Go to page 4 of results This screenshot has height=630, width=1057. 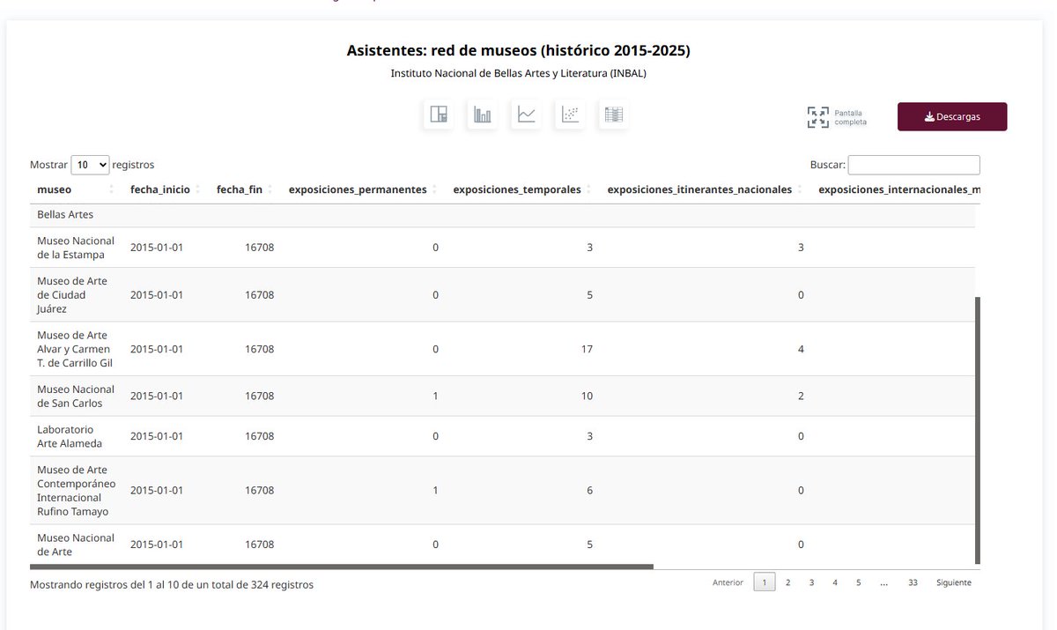[835, 582]
